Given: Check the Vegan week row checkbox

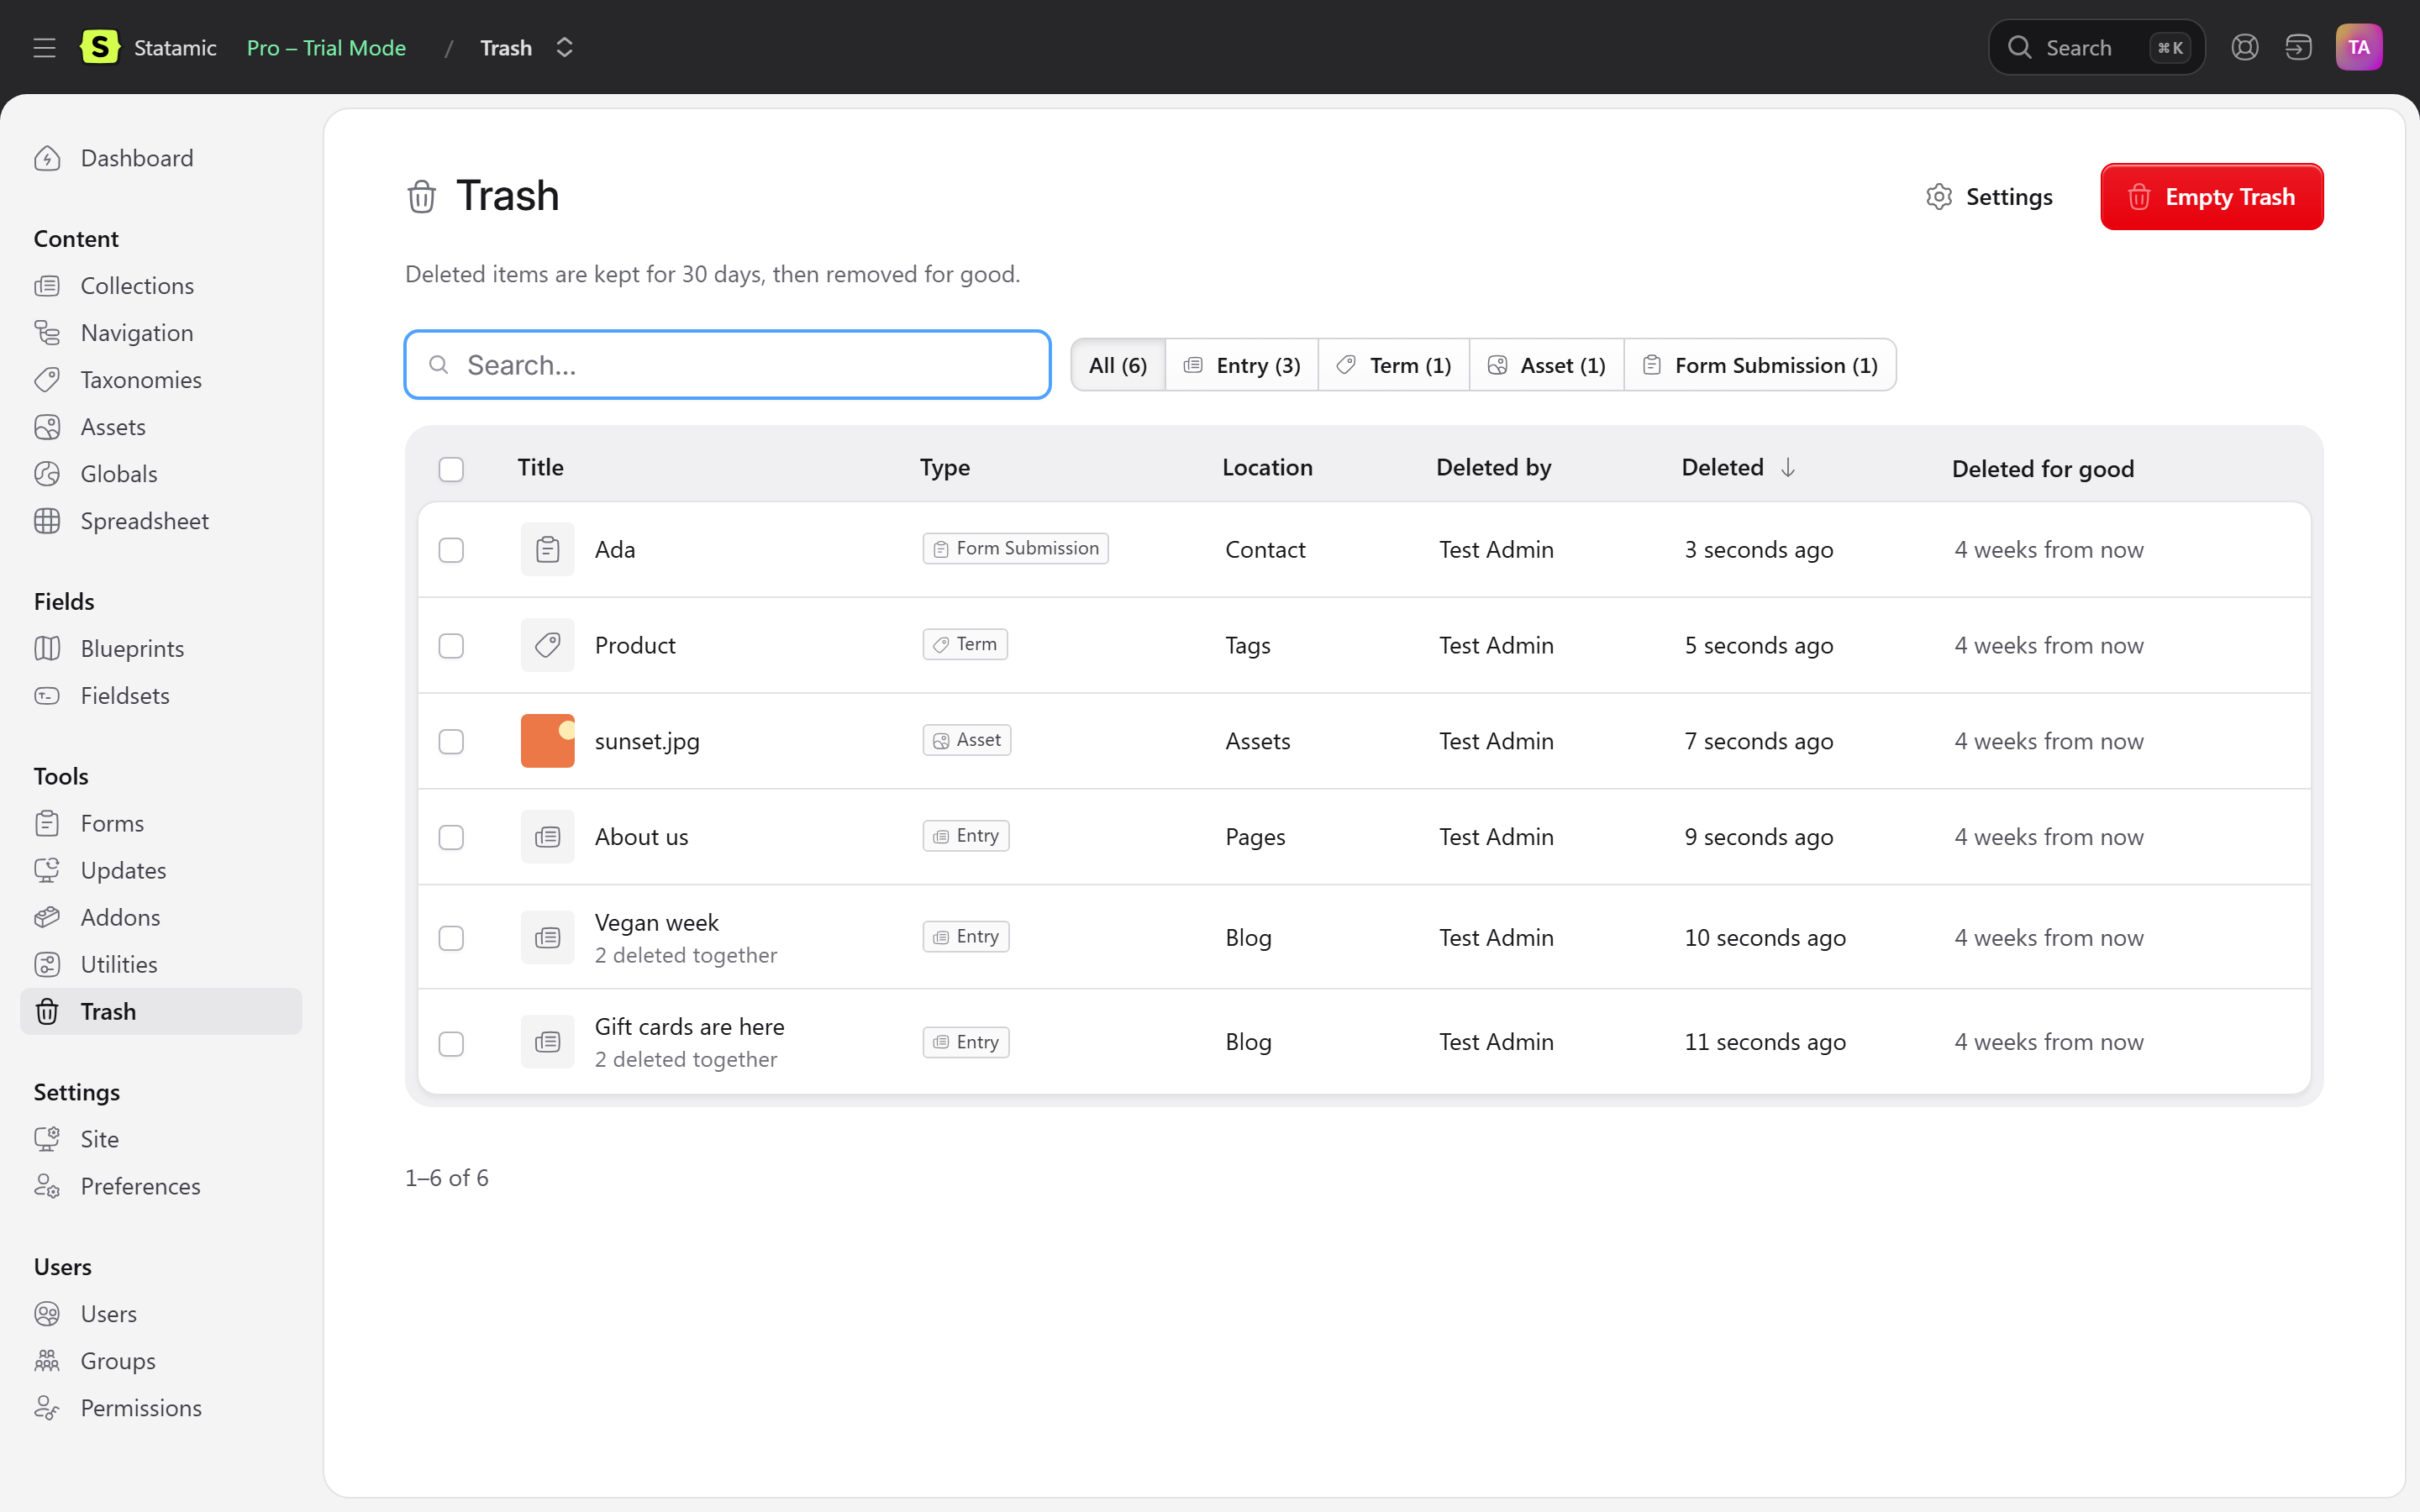Looking at the screenshot, I should tap(451, 938).
